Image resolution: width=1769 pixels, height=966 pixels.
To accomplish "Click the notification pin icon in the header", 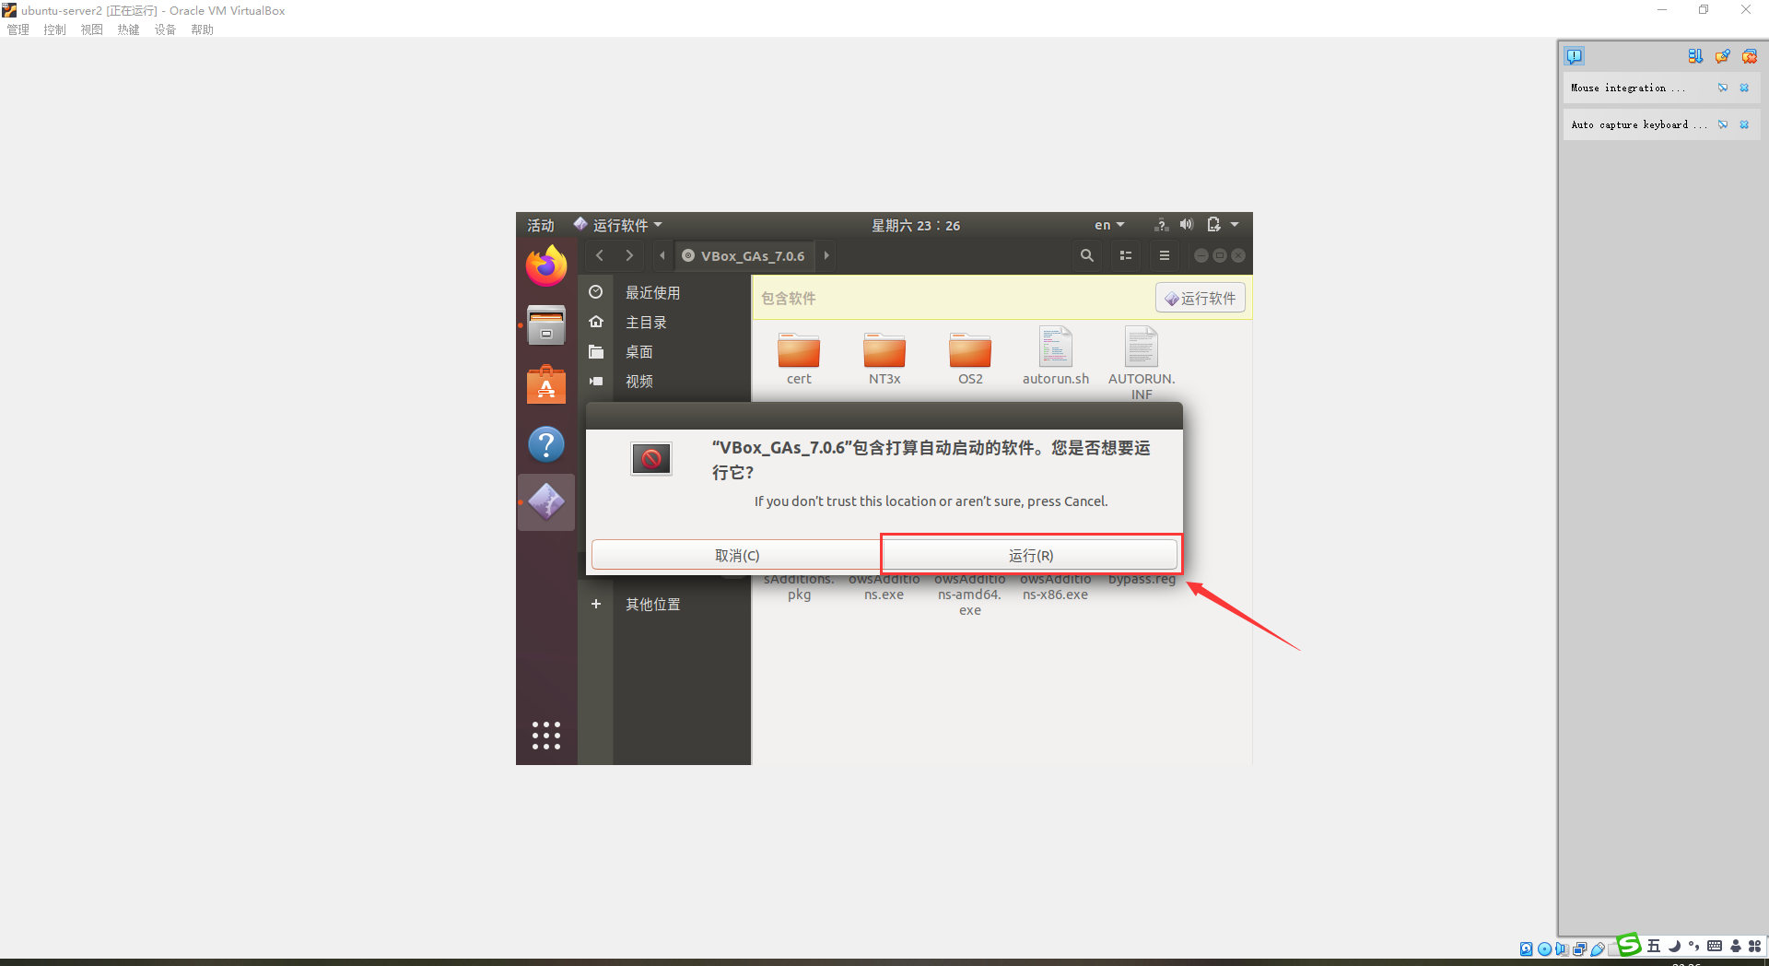I will (1722, 56).
